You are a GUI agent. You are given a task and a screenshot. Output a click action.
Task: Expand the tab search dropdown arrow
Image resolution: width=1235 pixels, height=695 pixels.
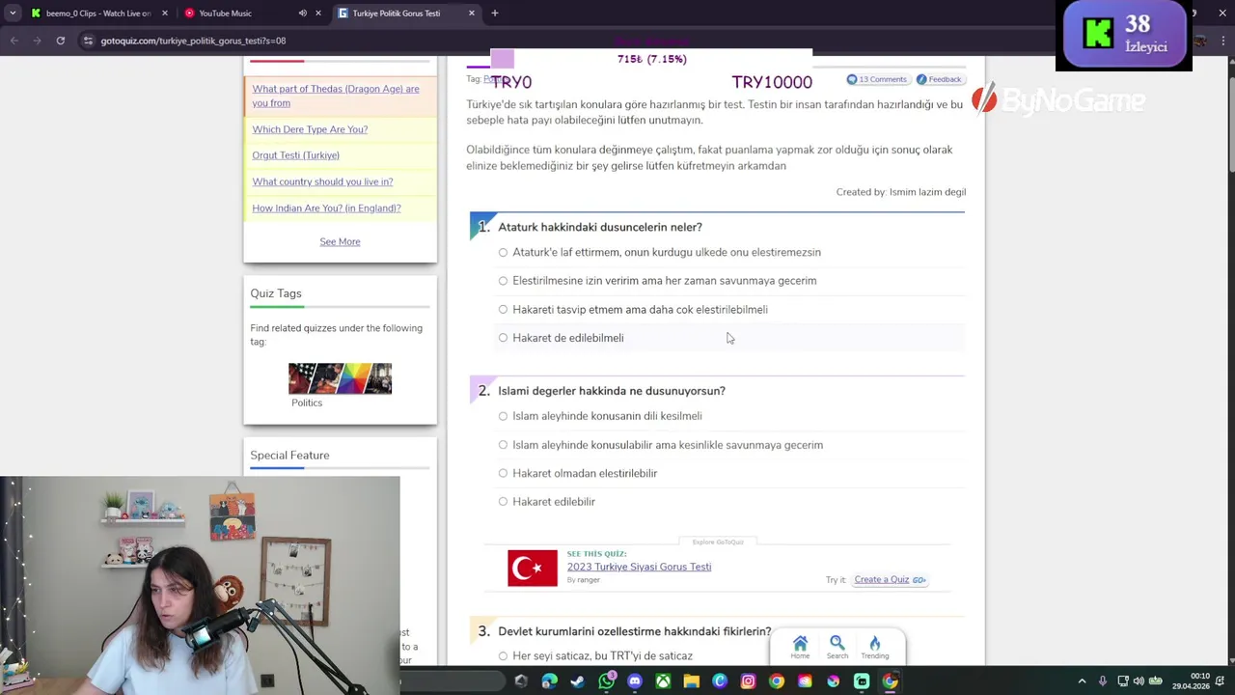click(13, 14)
